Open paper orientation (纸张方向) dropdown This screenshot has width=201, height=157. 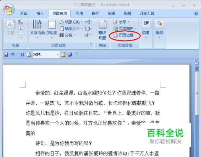71,22
